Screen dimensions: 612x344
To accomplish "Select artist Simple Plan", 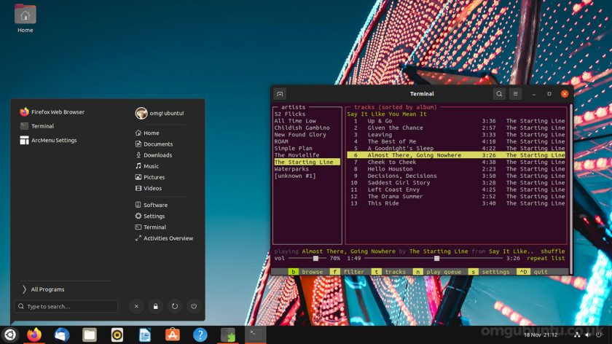I will (x=293, y=149).
